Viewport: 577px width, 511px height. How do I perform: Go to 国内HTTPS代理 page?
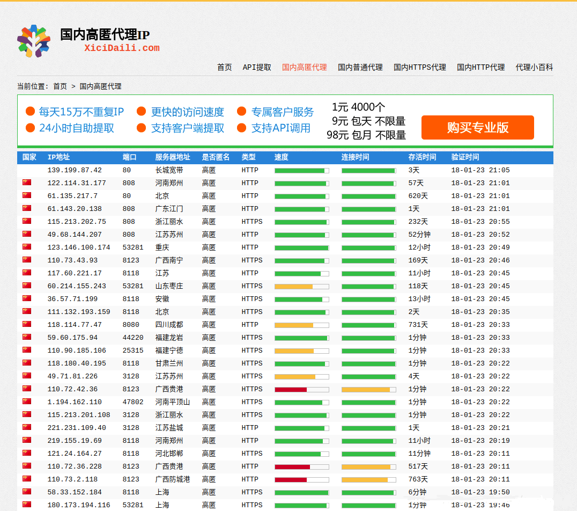(x=420, y=68)
